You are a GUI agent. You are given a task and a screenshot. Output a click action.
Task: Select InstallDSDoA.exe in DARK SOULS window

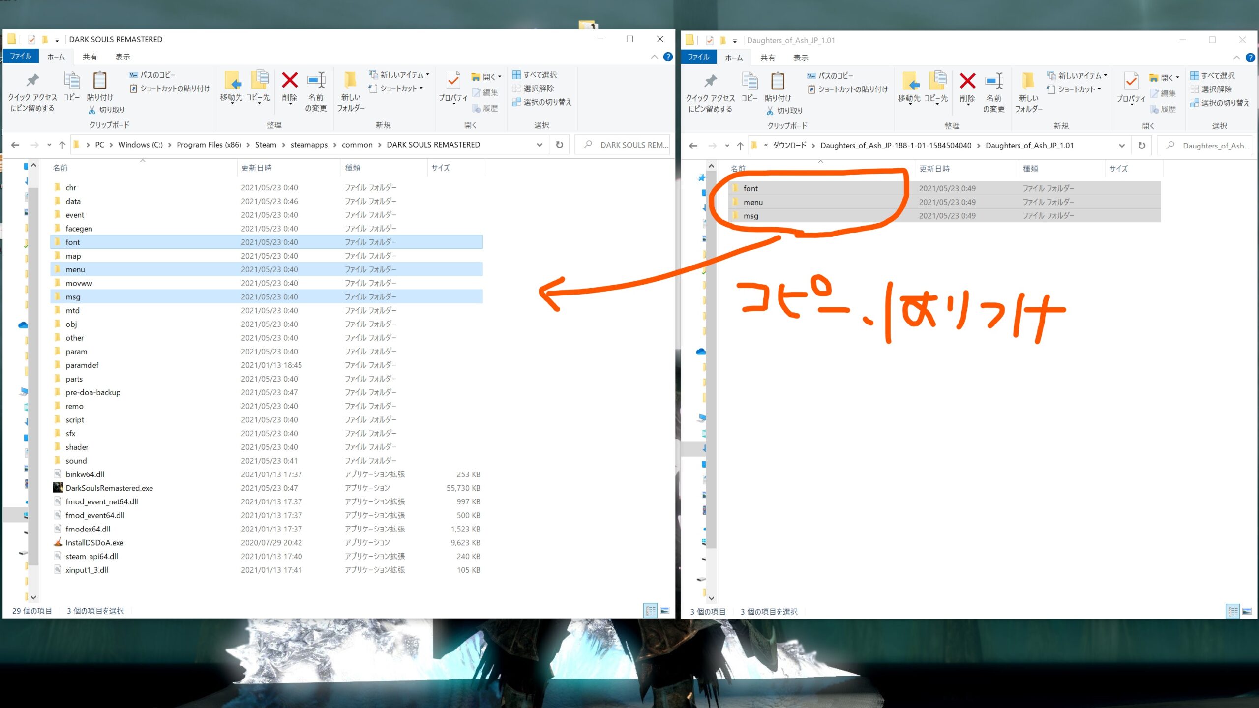266,543
